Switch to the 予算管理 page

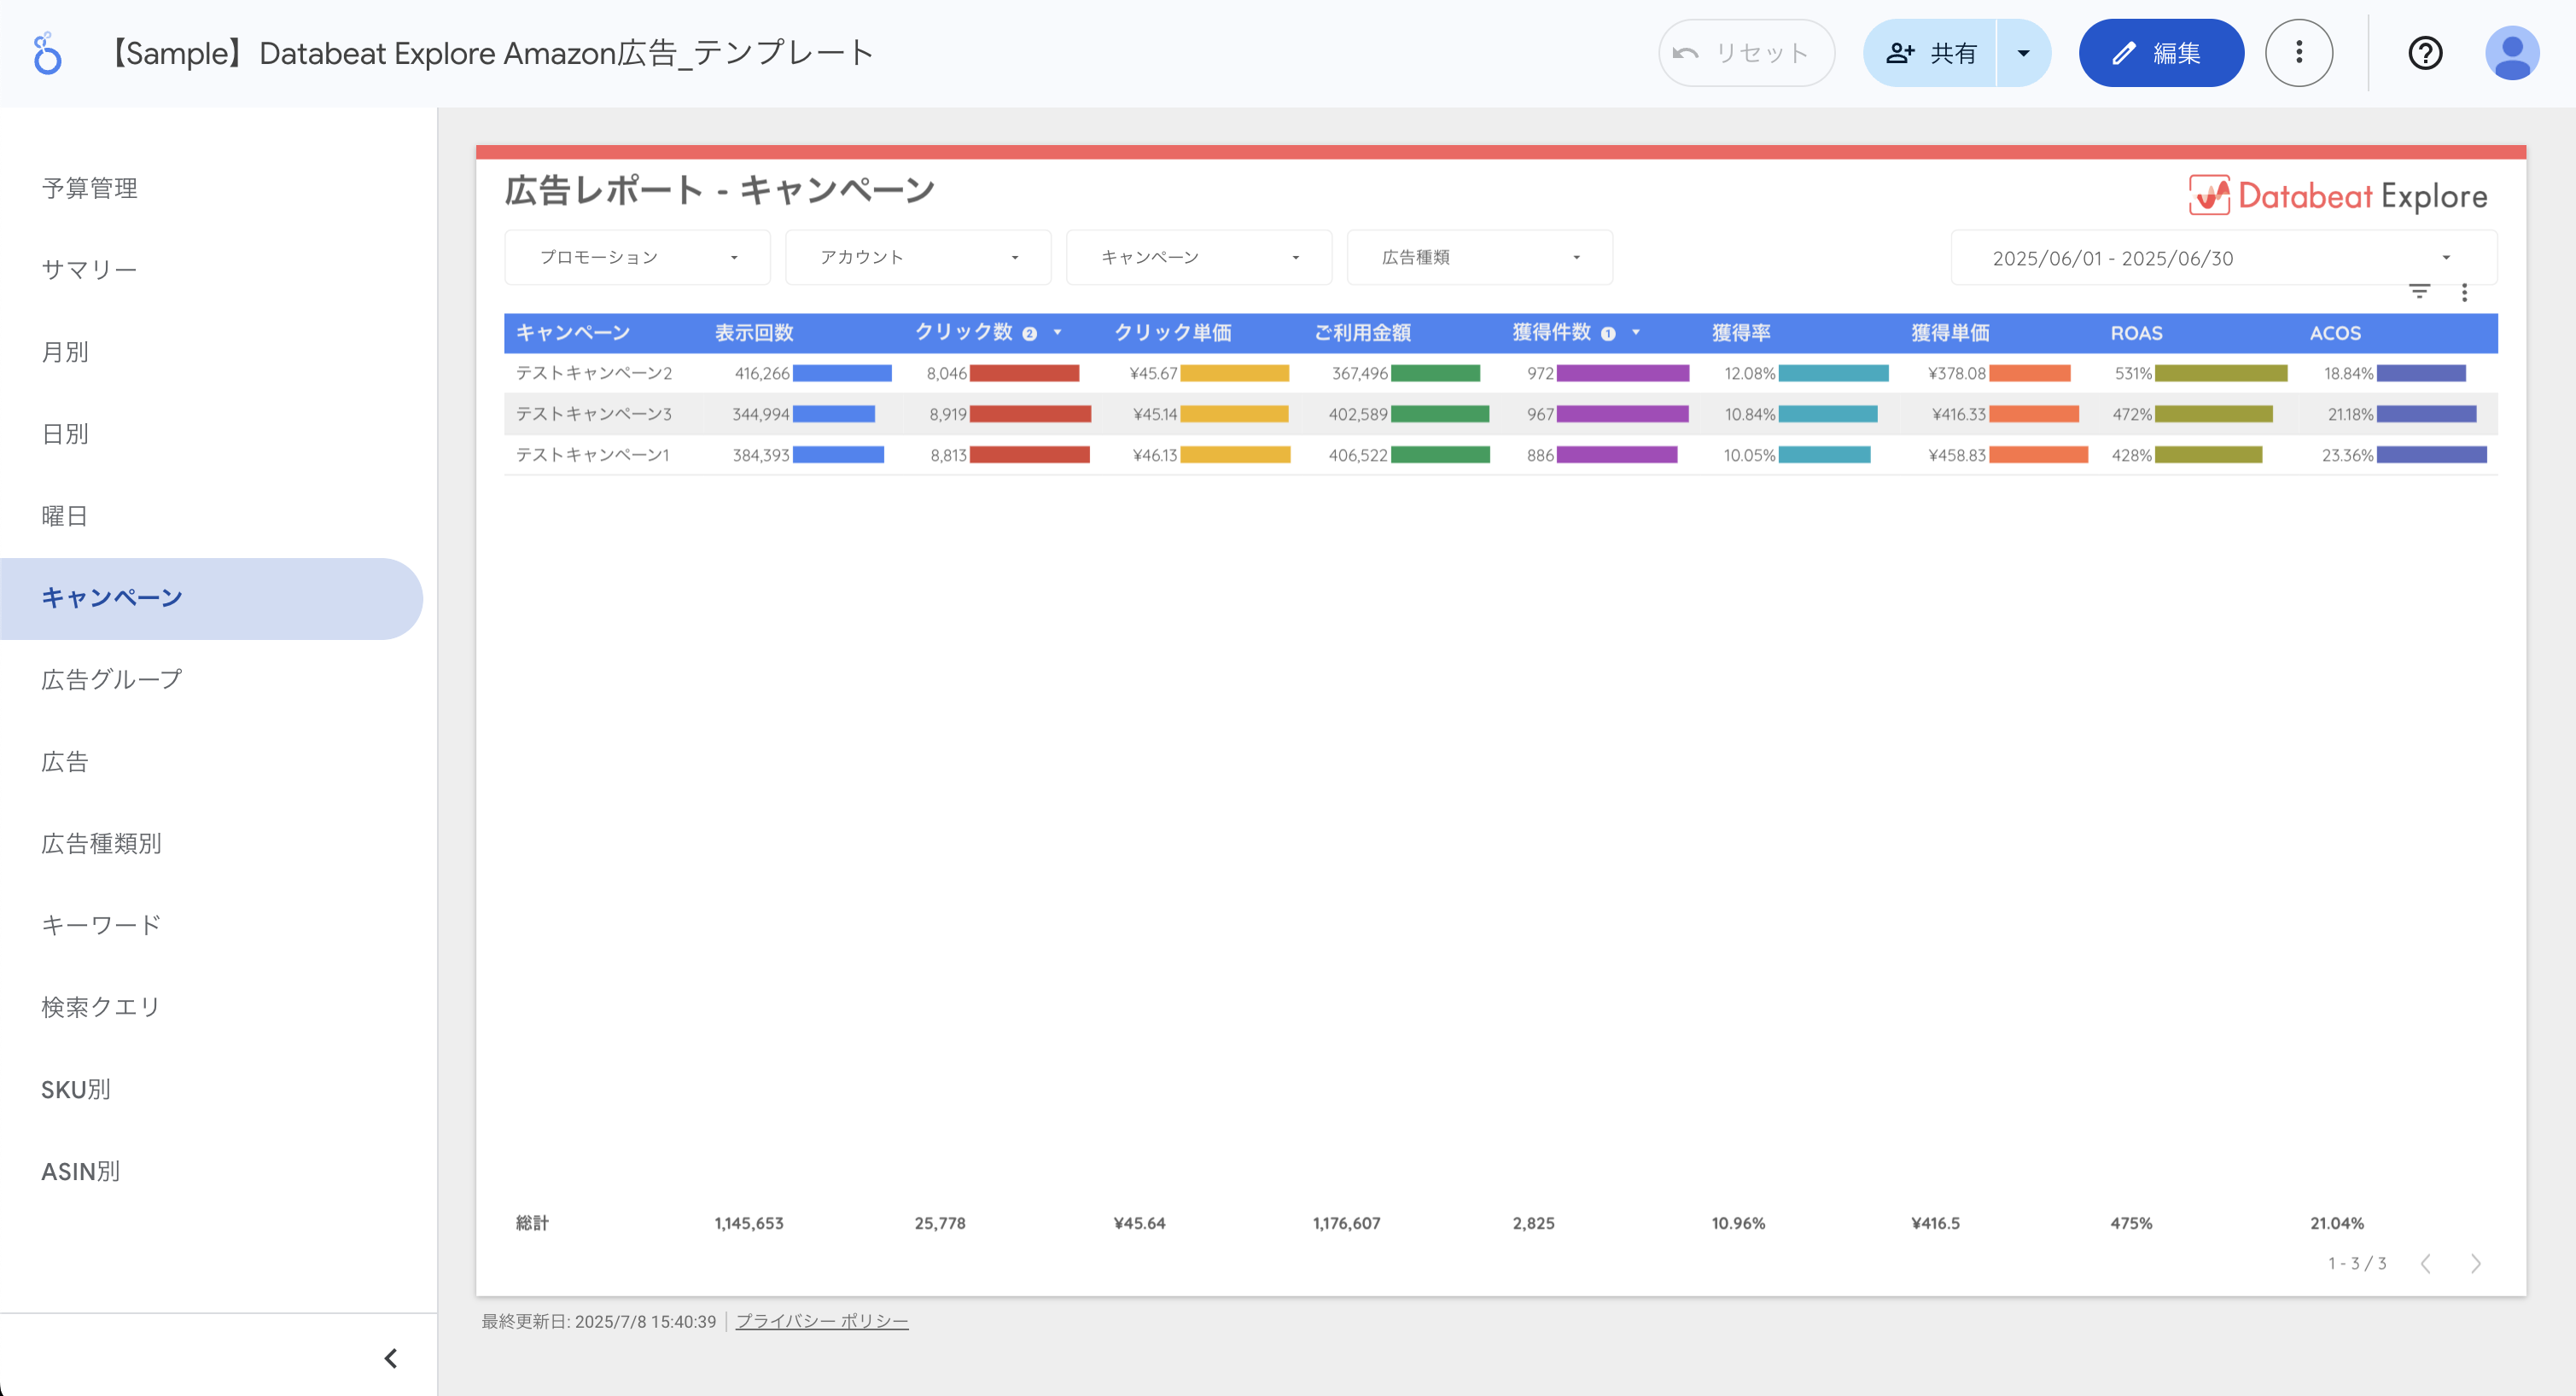pos(90,188)
